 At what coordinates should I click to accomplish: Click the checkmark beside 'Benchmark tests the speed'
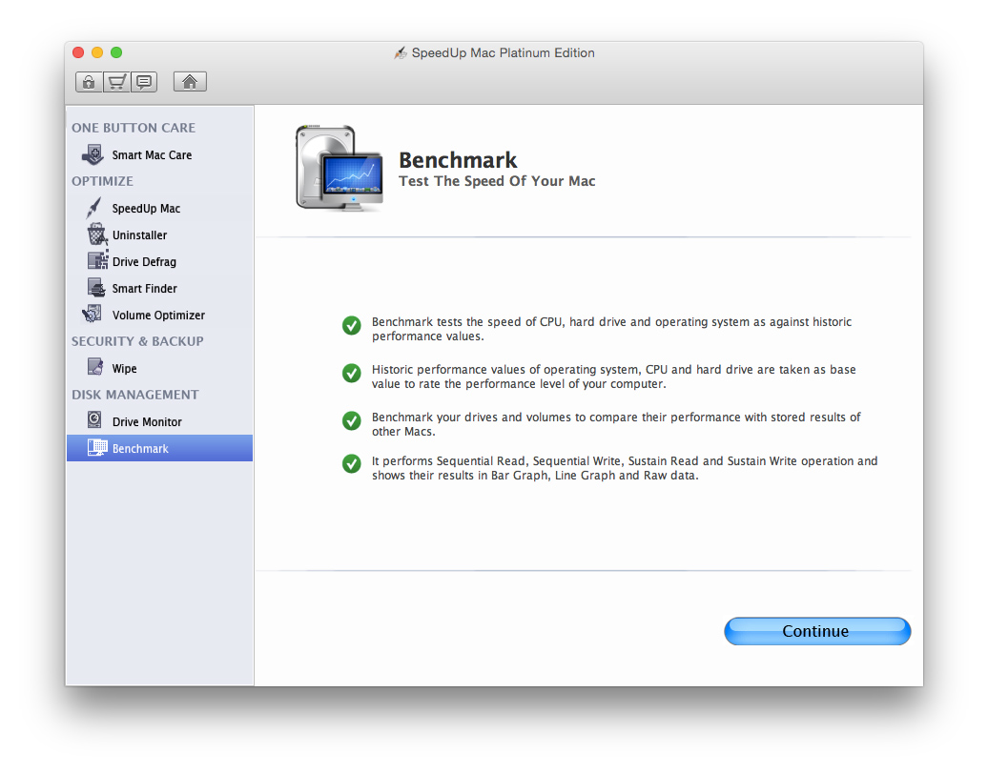pos(352,326)
